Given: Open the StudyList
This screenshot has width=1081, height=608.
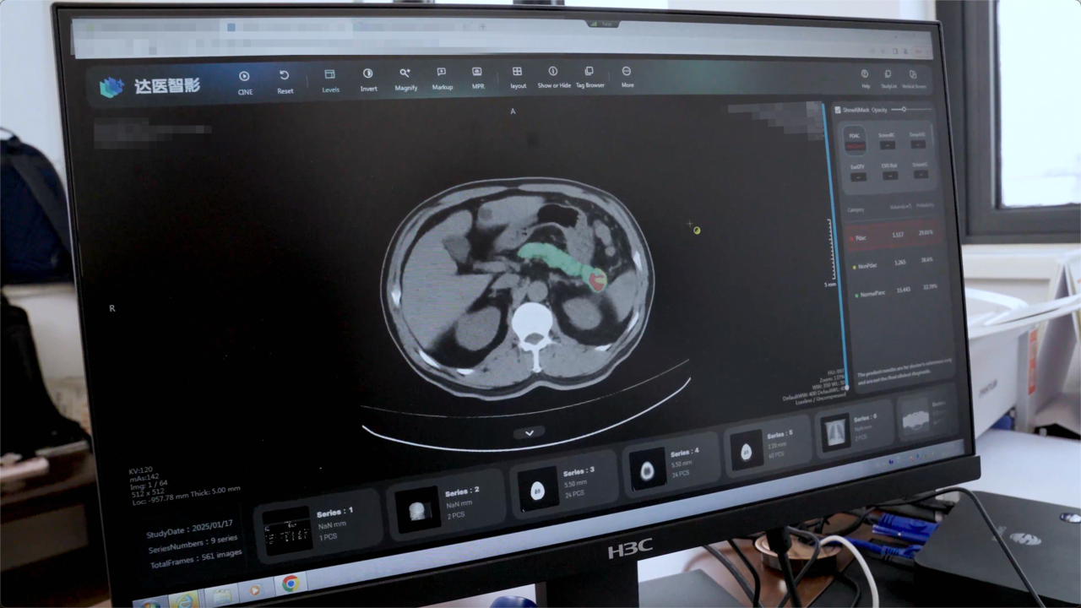Looking at the screenshot, I should (888, 79).
